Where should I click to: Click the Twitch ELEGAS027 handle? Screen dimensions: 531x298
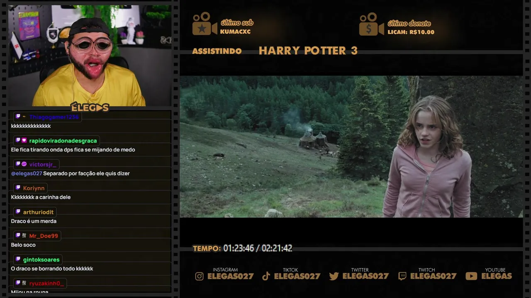click(433, 276)
